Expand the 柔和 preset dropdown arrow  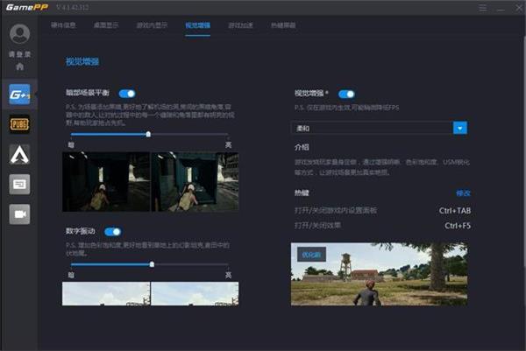(460, 128)
